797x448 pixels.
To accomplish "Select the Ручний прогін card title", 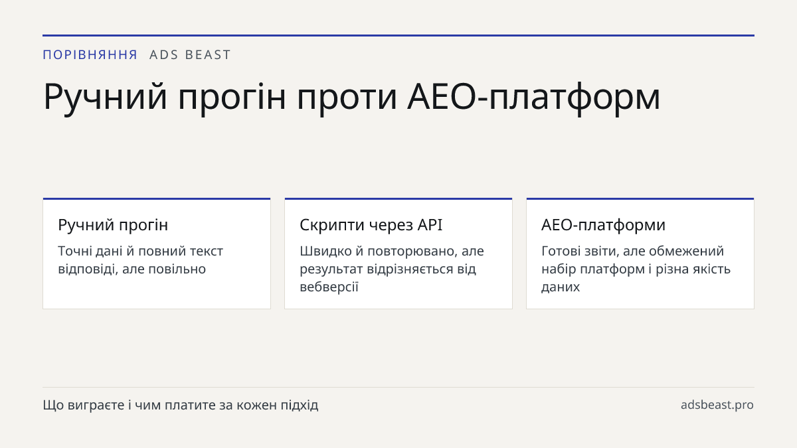I will coord(113,225).
